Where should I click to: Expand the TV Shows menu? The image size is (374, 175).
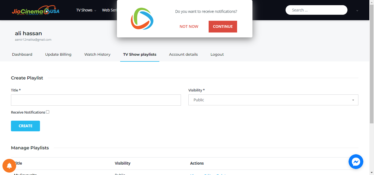pyautogui.click(x=86, y=10)
